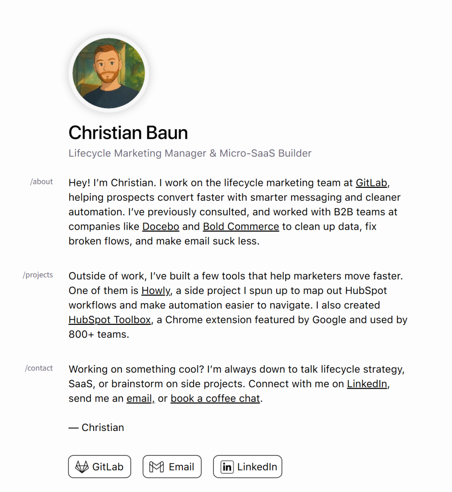Click the book a coffee chat link
Image resolution: width=452 pixels, height=492 pixels.
tap(215, 398)
